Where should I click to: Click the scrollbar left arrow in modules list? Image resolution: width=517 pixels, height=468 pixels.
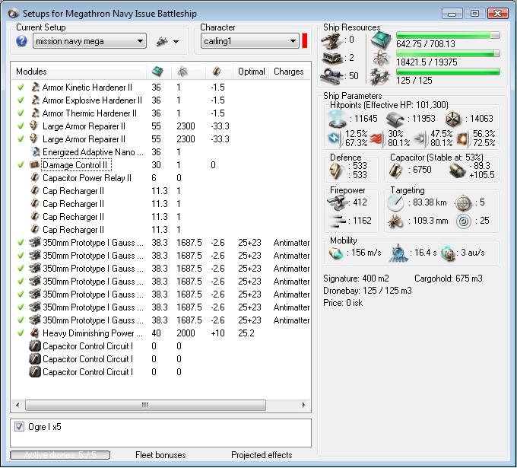(x=17, y=405)
